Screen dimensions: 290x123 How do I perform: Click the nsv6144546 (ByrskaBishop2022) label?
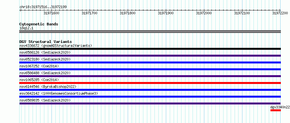click(x=48, y=87)
